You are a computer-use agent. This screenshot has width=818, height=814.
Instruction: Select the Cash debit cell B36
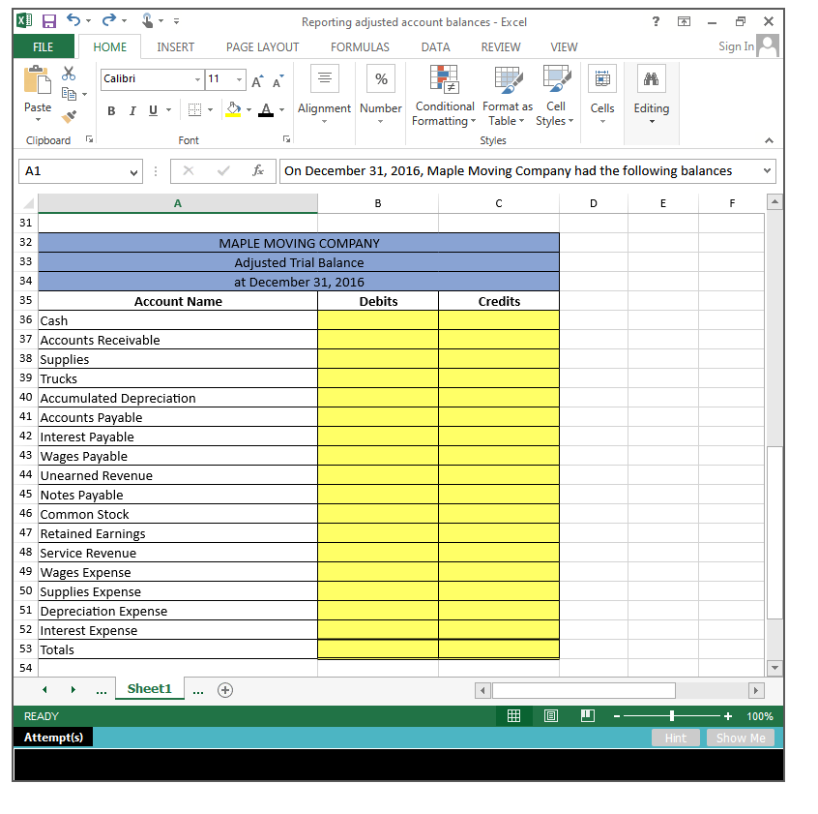[x=378, y=320]
